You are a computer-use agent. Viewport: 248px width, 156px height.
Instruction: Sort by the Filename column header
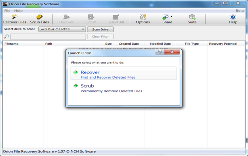[x=23, y=44]
